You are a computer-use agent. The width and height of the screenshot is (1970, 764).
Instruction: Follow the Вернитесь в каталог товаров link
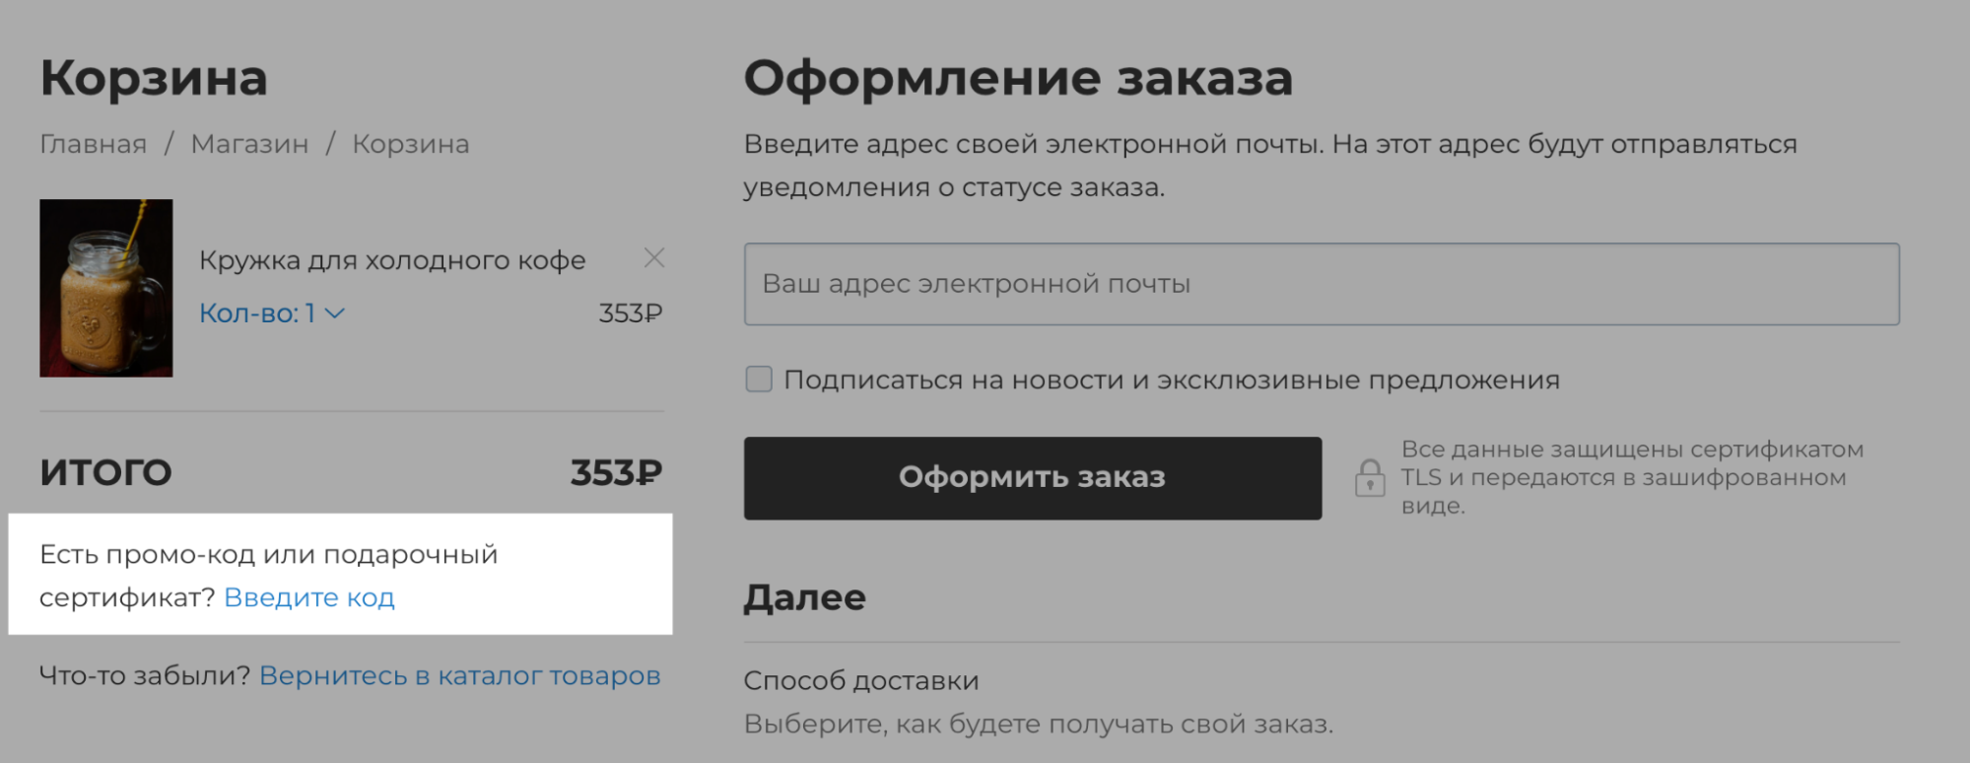[459, 676]
